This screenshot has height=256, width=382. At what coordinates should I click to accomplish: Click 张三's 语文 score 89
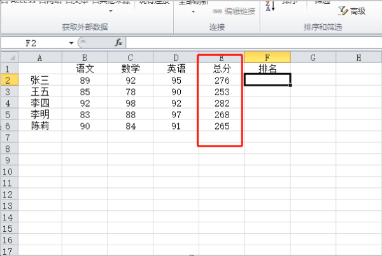click(x=85, y=80)
